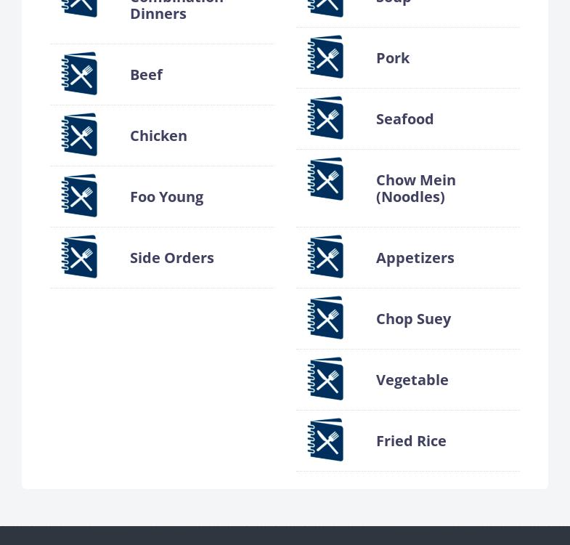This screenshot has height=545, width=570.
Task: Open the Vegetable category icon
Action: 325,379
